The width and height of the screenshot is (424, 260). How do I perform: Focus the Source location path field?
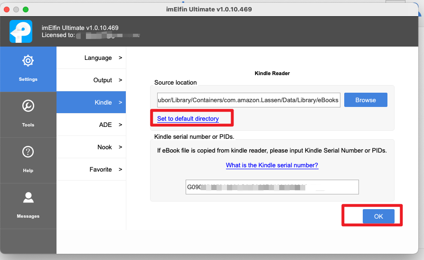[248, 100]
